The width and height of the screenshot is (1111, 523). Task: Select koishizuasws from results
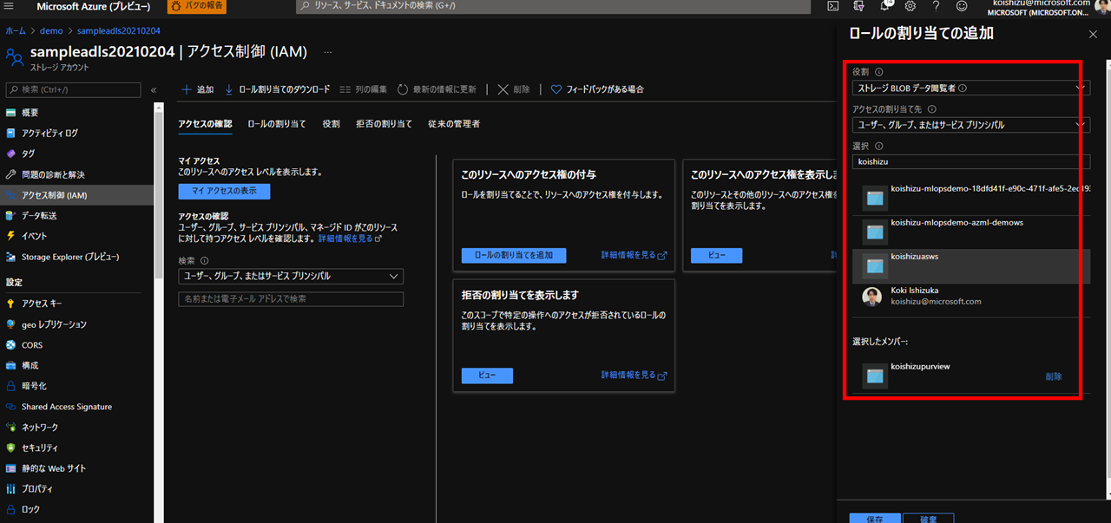pos(971,265)
